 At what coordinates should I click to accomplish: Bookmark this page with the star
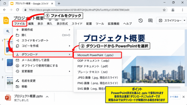(164, 10)
